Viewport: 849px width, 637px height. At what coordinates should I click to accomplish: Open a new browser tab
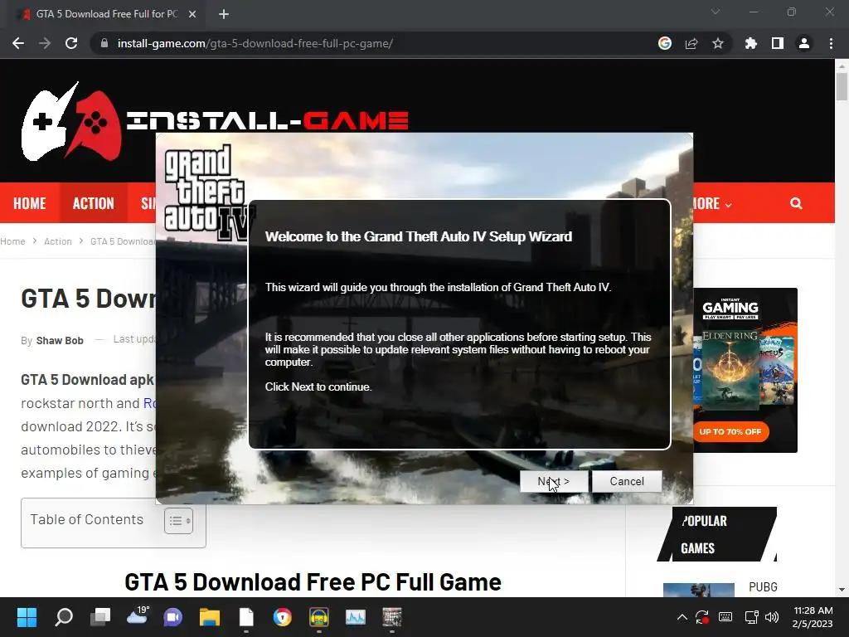click(x=224, y=14)
